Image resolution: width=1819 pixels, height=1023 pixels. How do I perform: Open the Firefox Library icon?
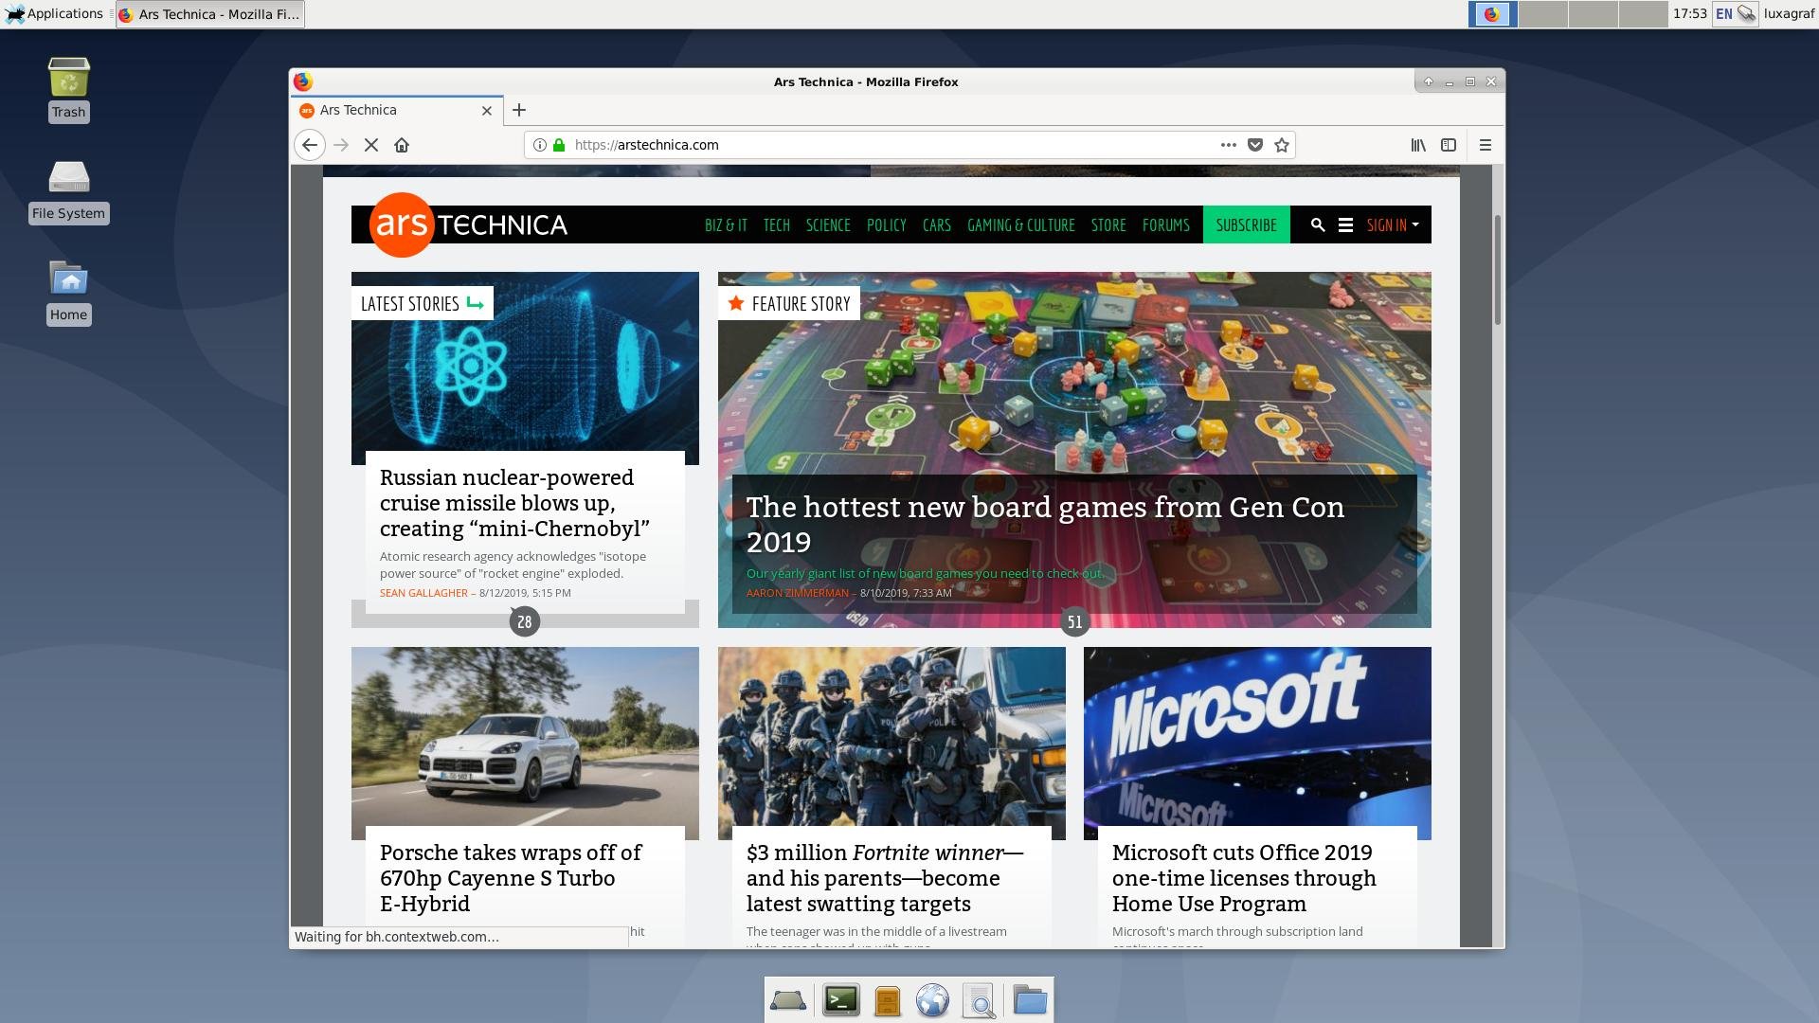(x=1418, y=145)
